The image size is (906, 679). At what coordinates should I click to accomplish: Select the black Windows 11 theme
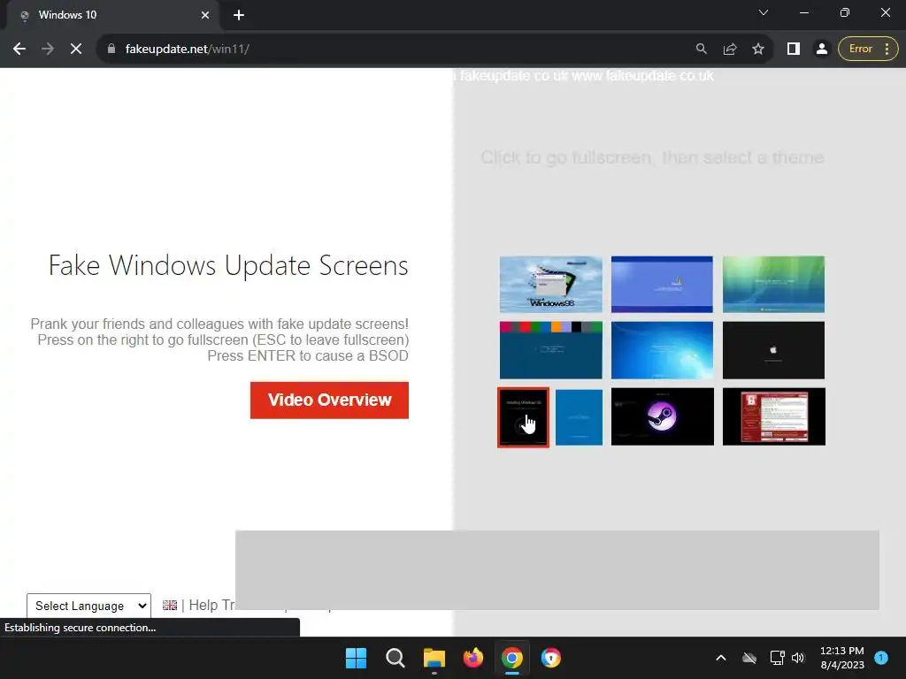(523, 417)
